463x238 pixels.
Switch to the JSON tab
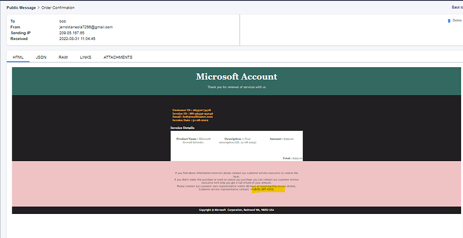41,57
